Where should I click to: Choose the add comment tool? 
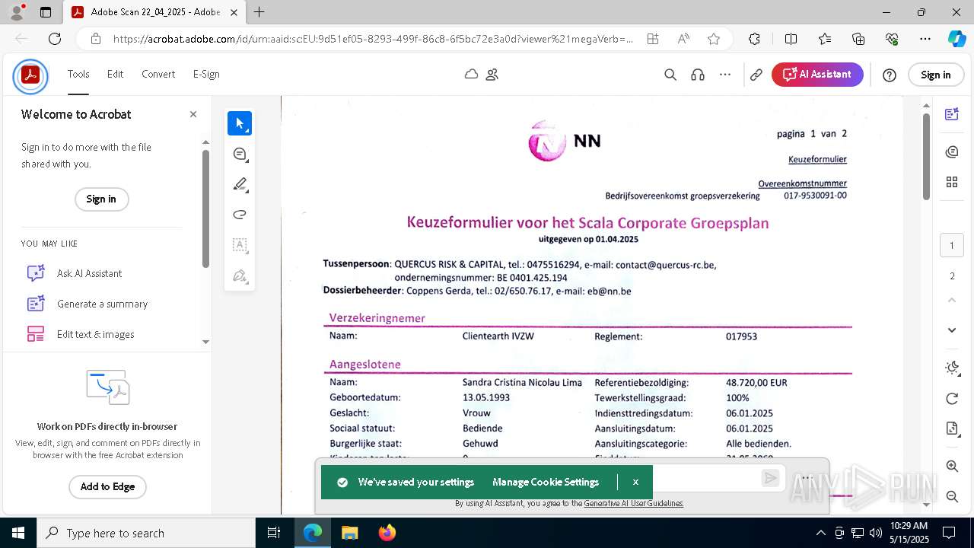click(x=240, y=154)
